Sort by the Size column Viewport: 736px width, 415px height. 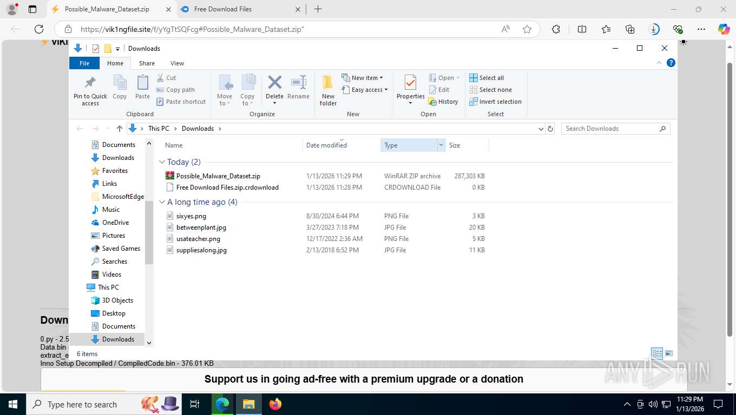click(x=467, y=145)
